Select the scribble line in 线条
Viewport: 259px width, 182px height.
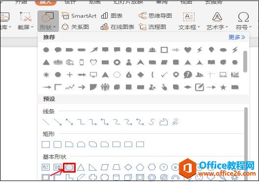coord(175,122)
